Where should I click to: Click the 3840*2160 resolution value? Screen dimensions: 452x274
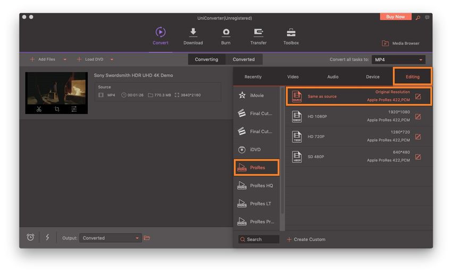tap(190, 95)
